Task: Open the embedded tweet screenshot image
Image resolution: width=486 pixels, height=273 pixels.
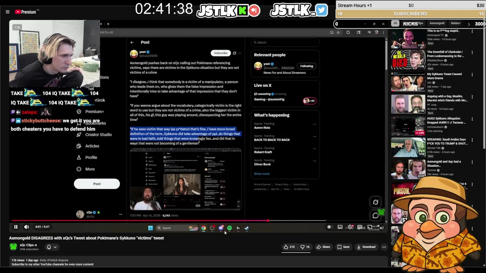Action: point(186,179)
